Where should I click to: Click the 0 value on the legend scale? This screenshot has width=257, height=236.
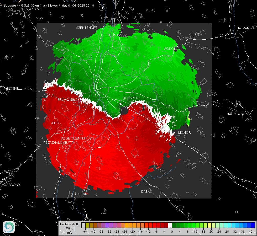(172, 232)
